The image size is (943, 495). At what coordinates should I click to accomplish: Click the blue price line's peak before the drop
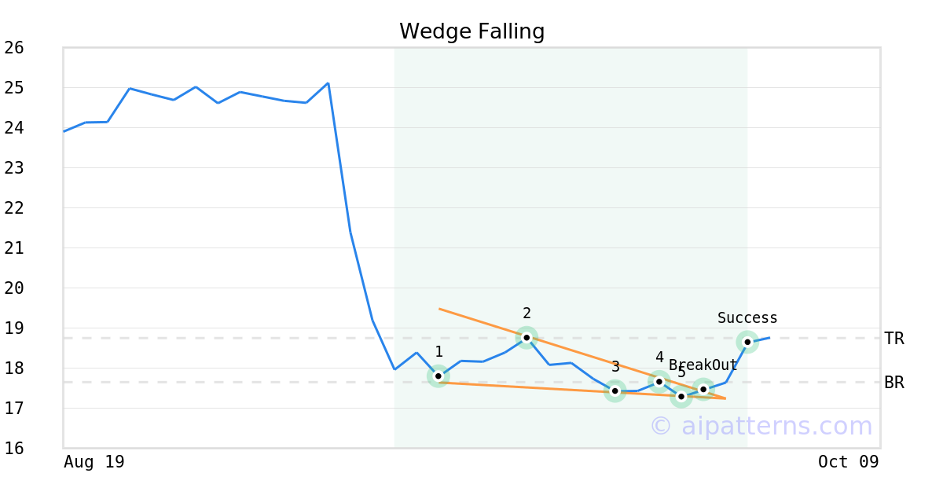[x=328, y=83]
